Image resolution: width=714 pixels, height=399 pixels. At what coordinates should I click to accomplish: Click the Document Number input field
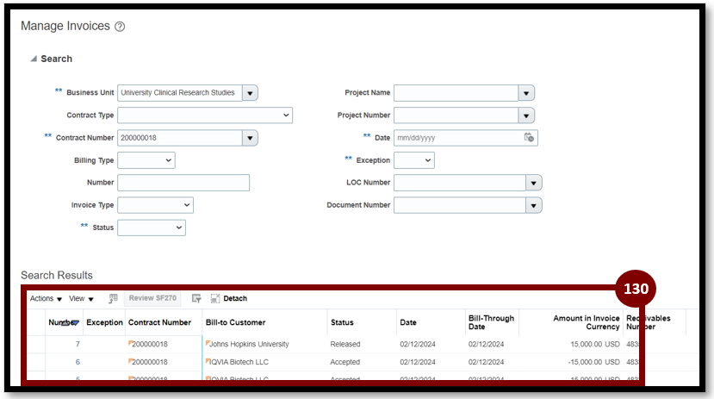pos(460,206)
